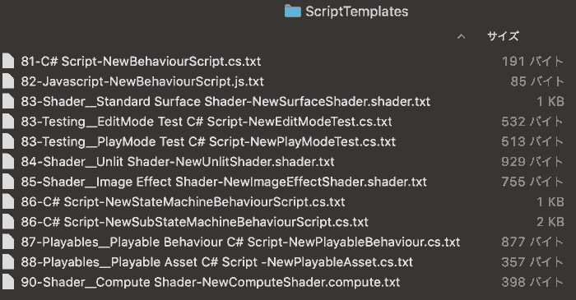Click the 2 KB size value
This screenshot has width=576, height=300.
coord(550,222)
